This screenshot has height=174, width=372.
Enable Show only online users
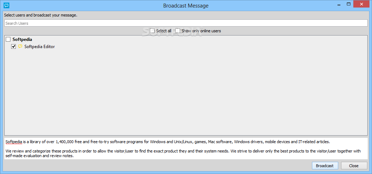pyautogui.click(x=178, y=31)
